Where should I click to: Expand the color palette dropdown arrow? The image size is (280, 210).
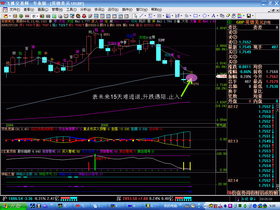coord(244,16)
